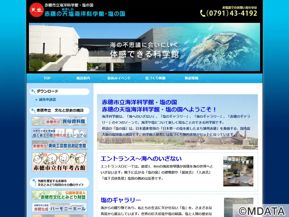
Task: Click the welcome heading 赤穂市立海洋科学館・塩の国
Action: 139,102
